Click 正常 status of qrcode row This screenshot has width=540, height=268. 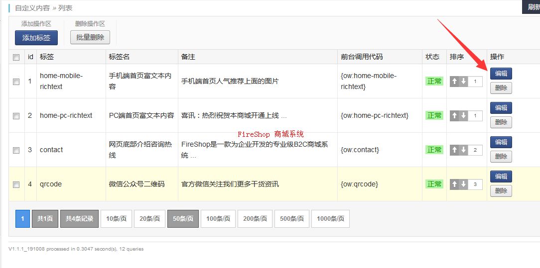[x=434, y=184]
